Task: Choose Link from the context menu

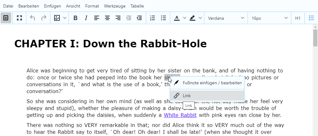Action: pyautogui.click(x=207, y=96)
